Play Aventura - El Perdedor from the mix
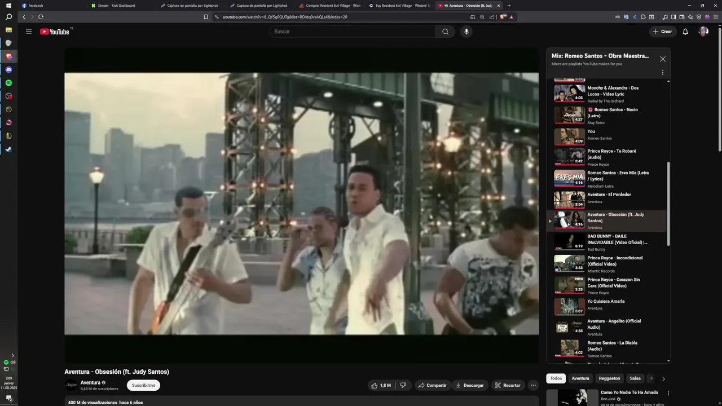The width and height of the screenshot is (722, 406). tap(606, 199)
